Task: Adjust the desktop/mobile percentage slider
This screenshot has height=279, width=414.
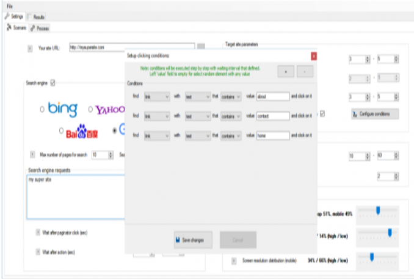Action: coord(378,211)
